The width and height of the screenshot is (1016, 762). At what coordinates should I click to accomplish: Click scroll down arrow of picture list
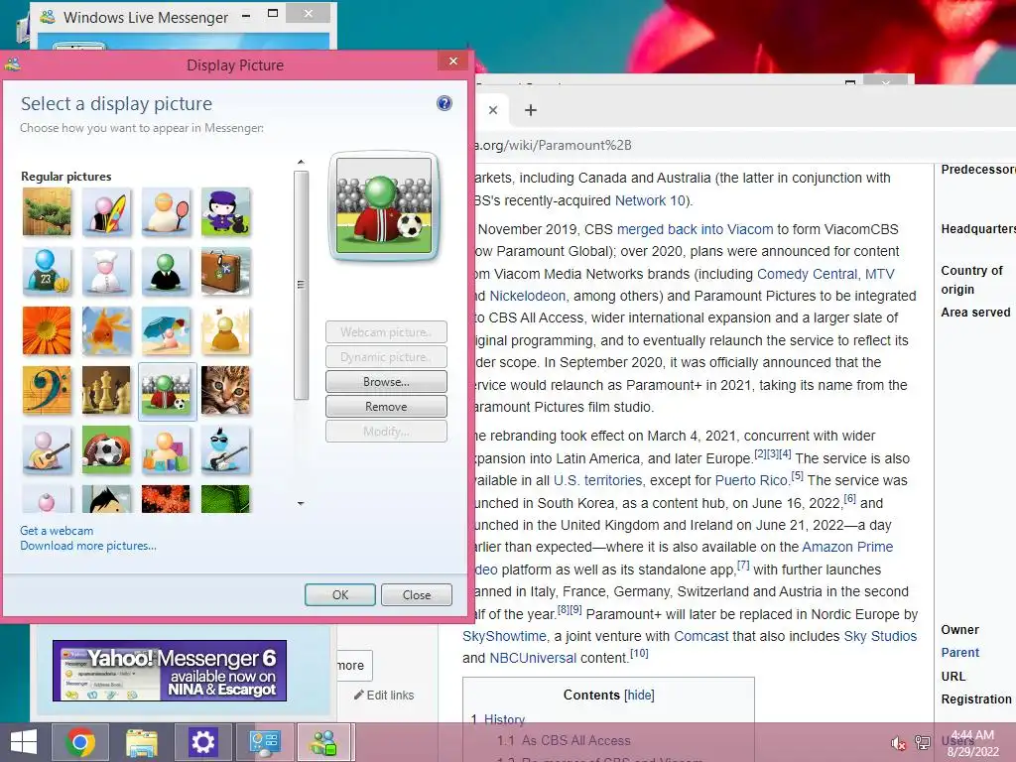coord(301,503)
